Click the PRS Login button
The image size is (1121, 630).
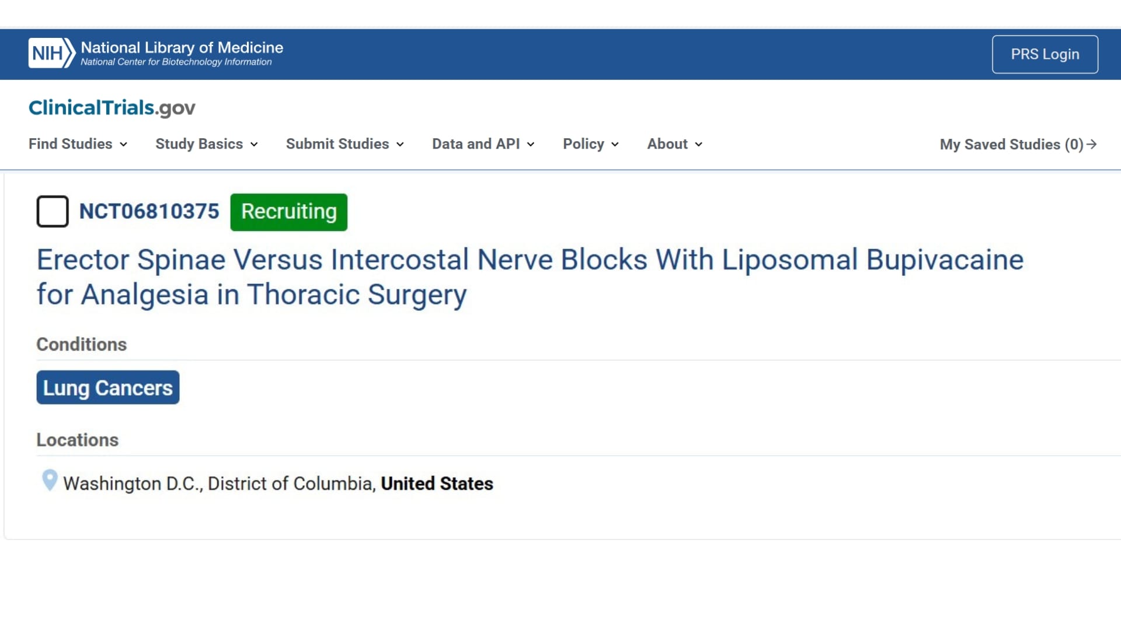click(1045, 54)
